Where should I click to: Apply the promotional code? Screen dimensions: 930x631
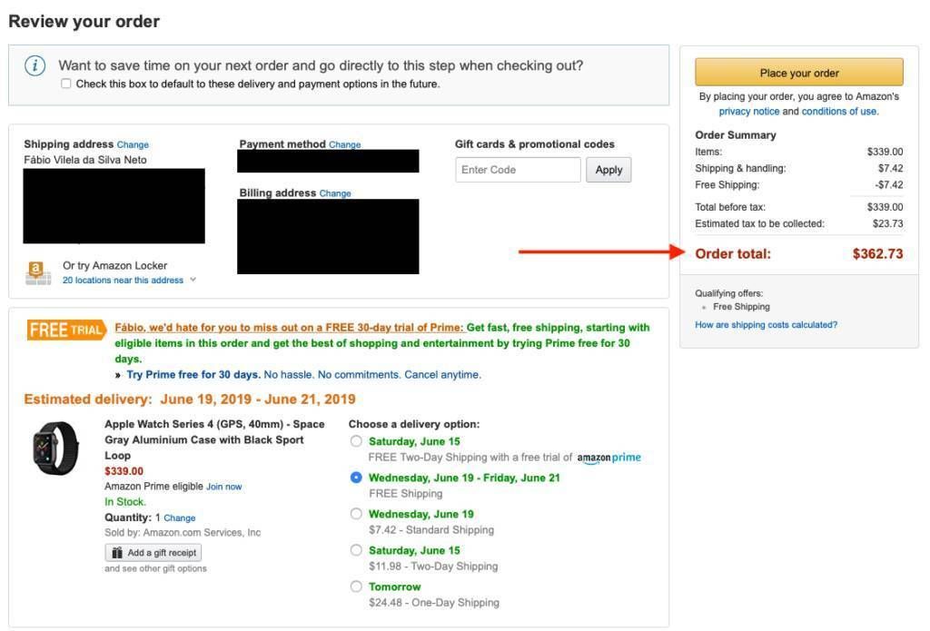608,170
